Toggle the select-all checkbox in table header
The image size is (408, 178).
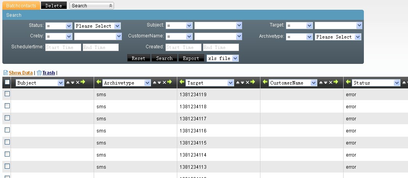pos(7,82)
